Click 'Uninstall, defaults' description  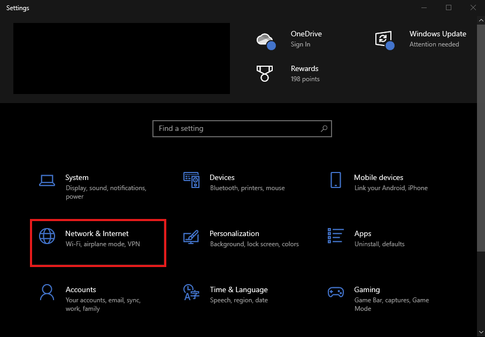click(x=380, y=244)
